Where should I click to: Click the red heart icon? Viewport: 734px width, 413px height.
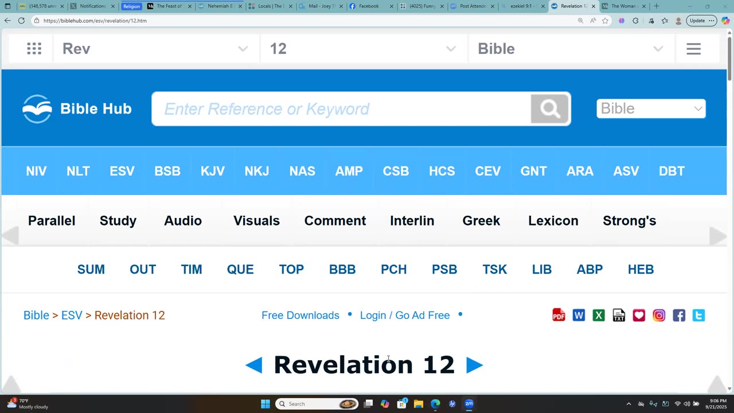(x=639, y=315)
